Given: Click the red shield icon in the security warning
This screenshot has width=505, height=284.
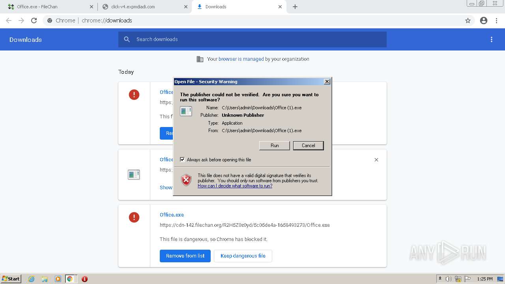Looking at the screenshot, I should click(x=186, y=180).
